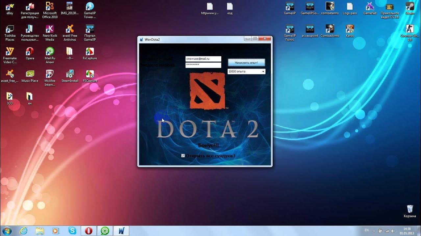421x236 pixels.
Task: Select the Music Place desktop icon
Action: 30,76
